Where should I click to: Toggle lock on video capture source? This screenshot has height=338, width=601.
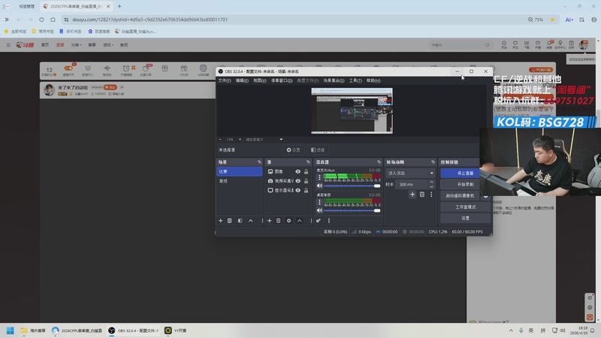[x=306, y=181]
